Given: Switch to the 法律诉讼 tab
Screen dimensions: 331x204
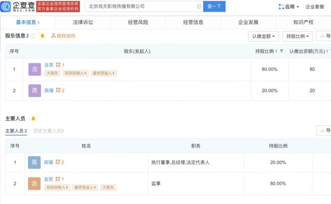Looking at the screenshot, I should coord(83,23).
